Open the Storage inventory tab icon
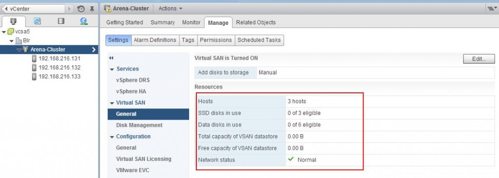 61,21
